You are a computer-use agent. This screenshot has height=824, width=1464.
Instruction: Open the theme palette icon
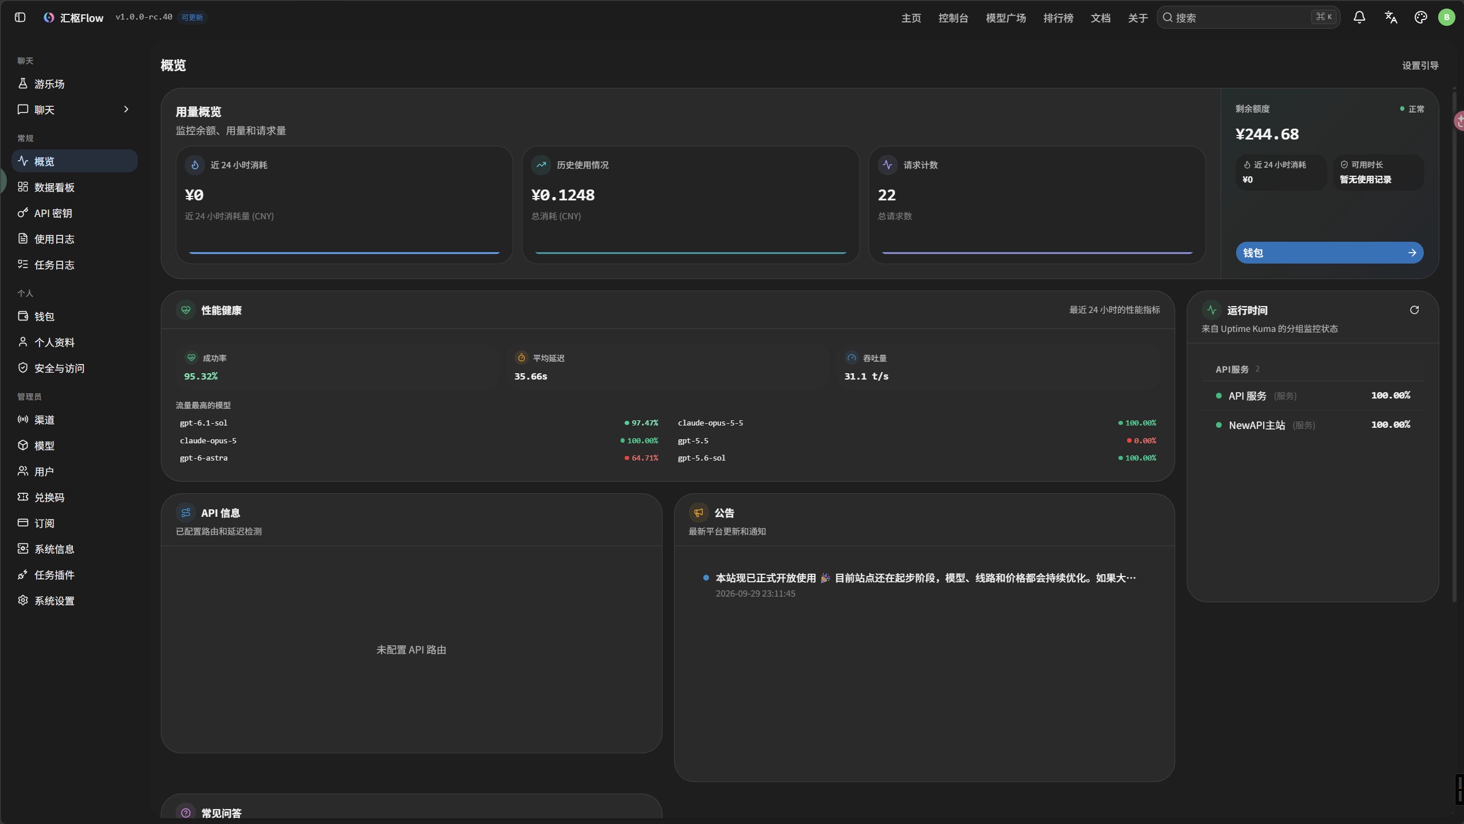point(1420,17)
